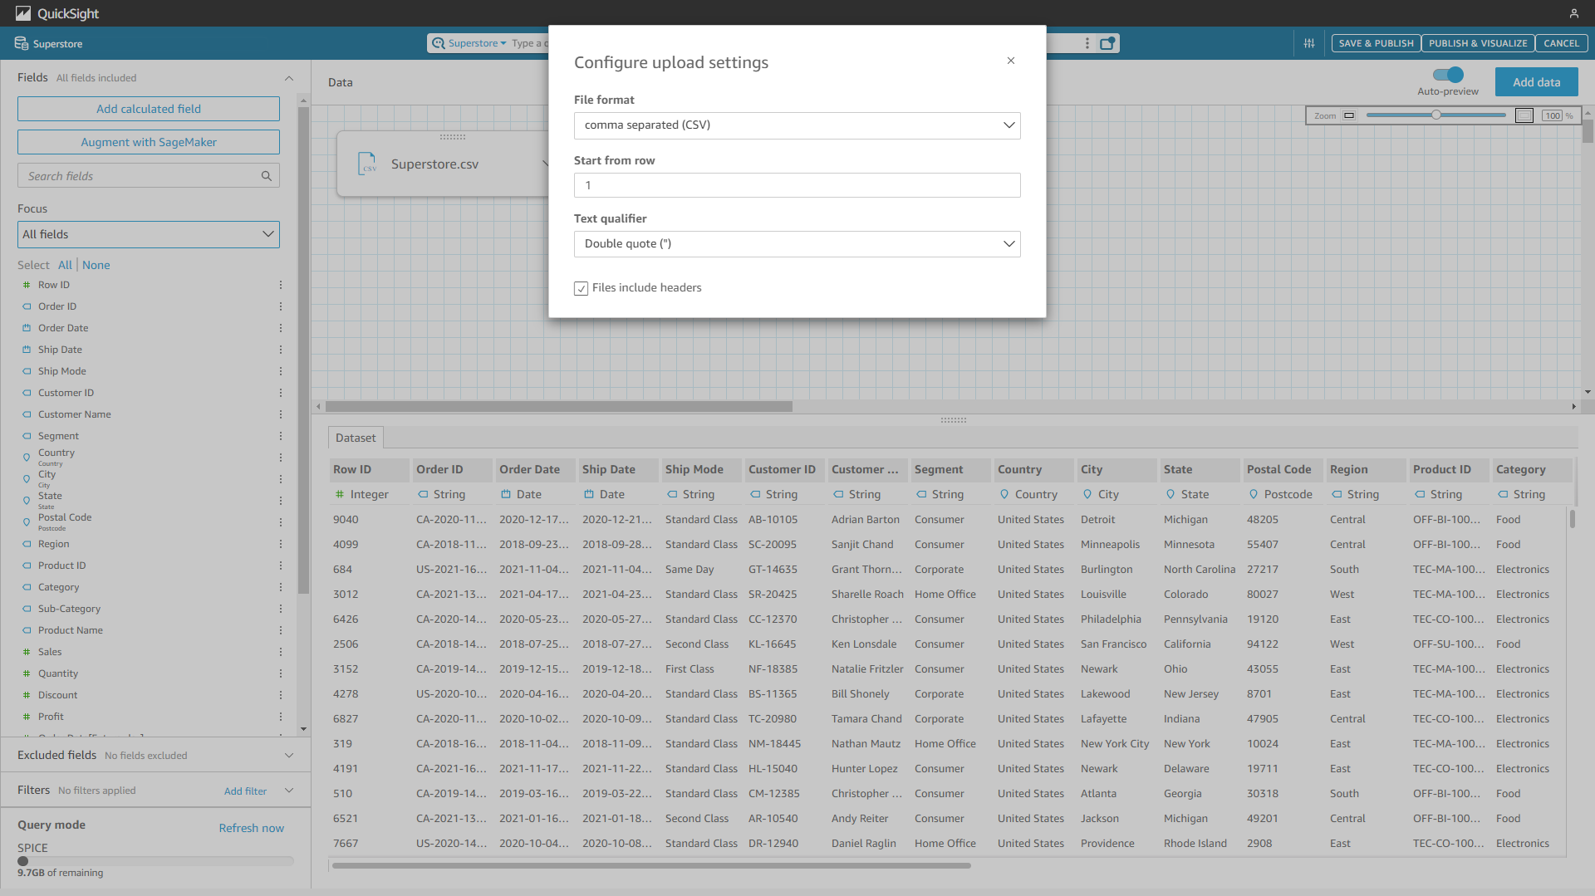Click the zoom percentage value box
Viewport: 1595px width, 896px height.
point(1553,115)
